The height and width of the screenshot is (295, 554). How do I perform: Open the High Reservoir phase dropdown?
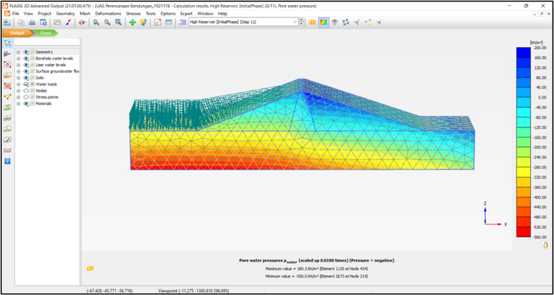tap(295, 22)
